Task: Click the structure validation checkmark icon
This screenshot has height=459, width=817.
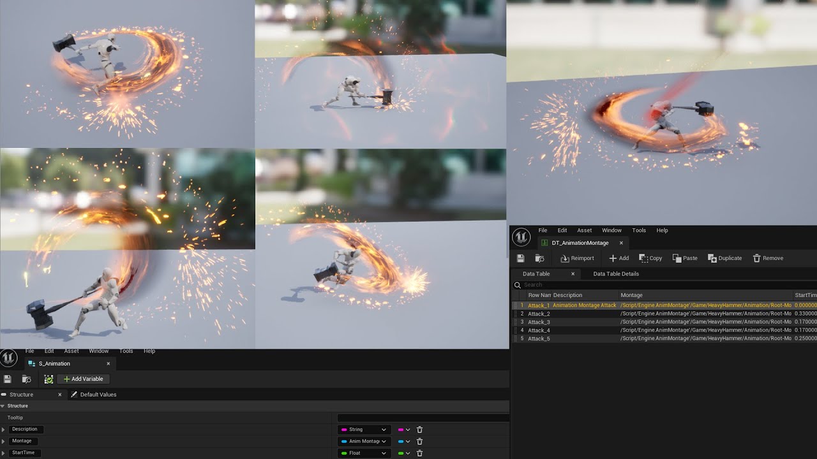Action: click(49, 379)
